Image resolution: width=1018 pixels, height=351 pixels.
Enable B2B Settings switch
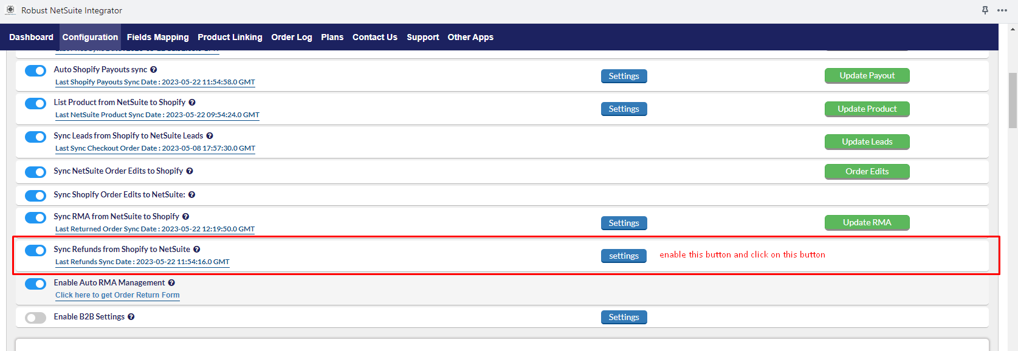(35, 318)
